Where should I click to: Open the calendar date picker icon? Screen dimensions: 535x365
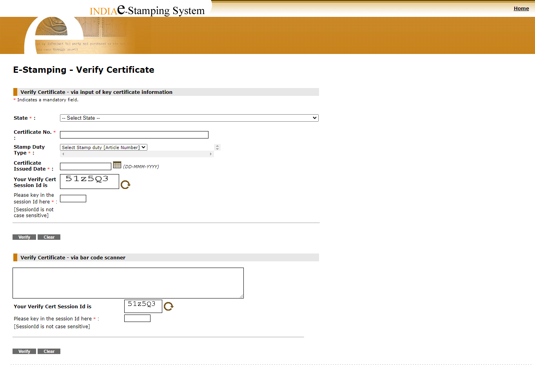(117, 165)
